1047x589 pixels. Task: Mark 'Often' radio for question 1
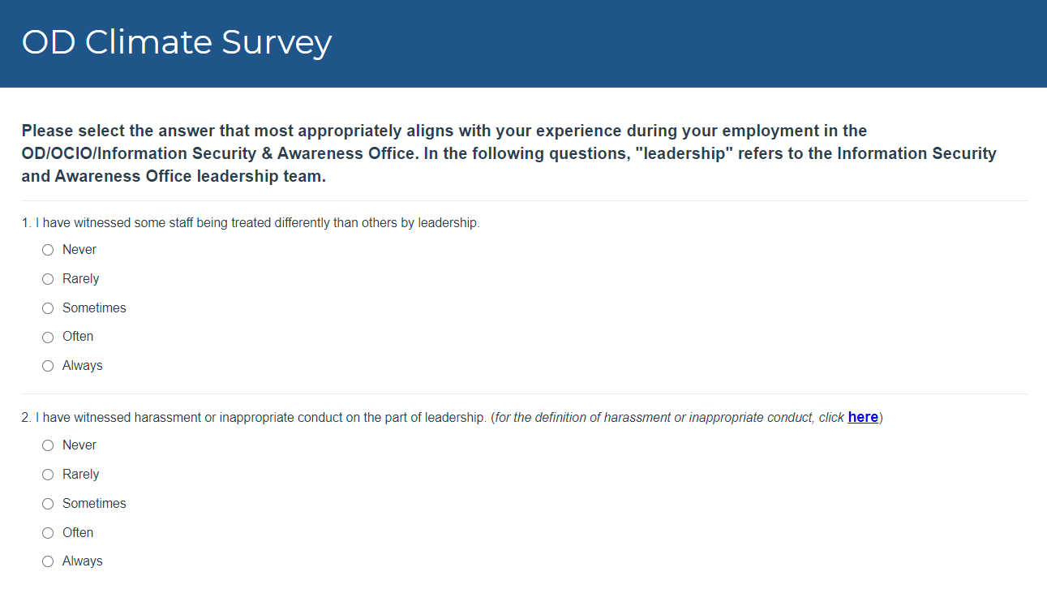point(48,337)
